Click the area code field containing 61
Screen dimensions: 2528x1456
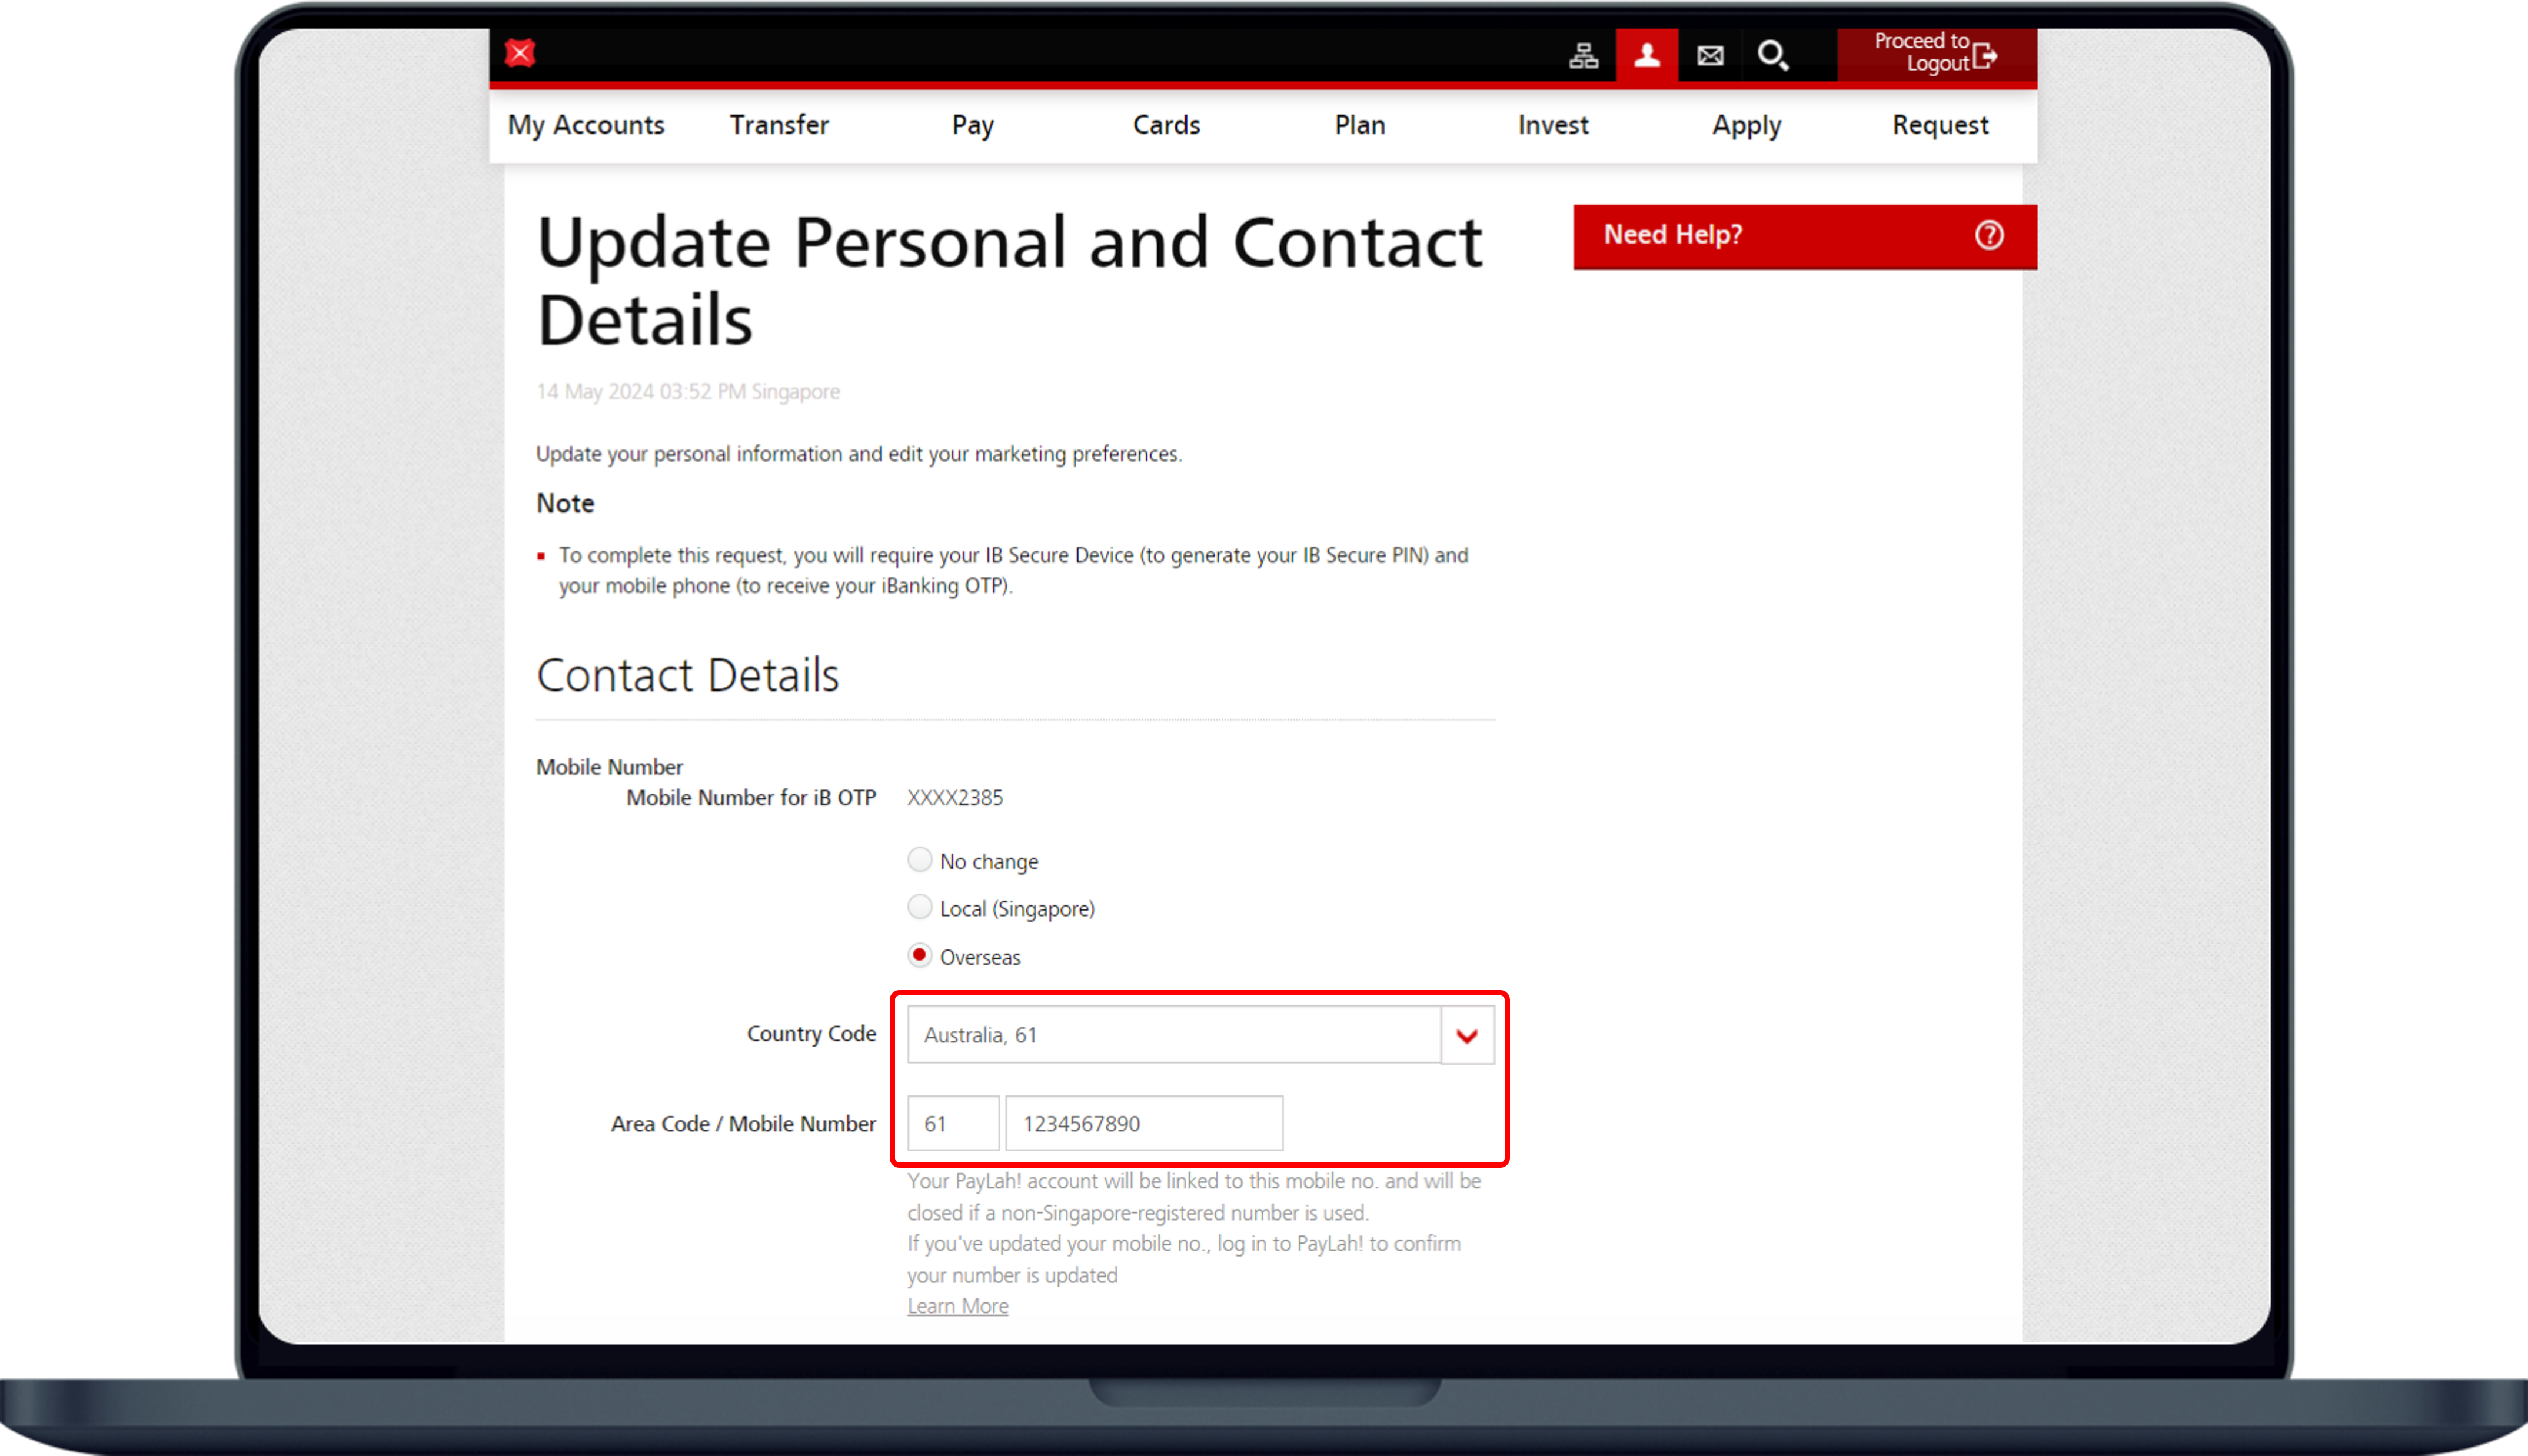tap(953, 1123)
